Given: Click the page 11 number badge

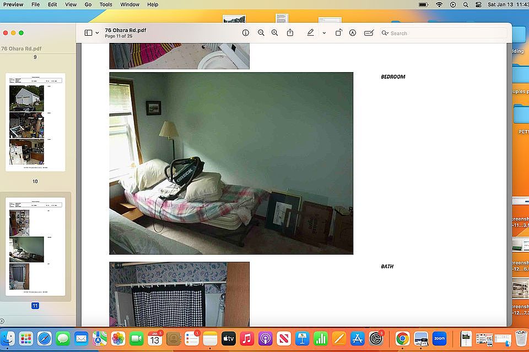Looking at the screenshot, I should pos(35,306).
